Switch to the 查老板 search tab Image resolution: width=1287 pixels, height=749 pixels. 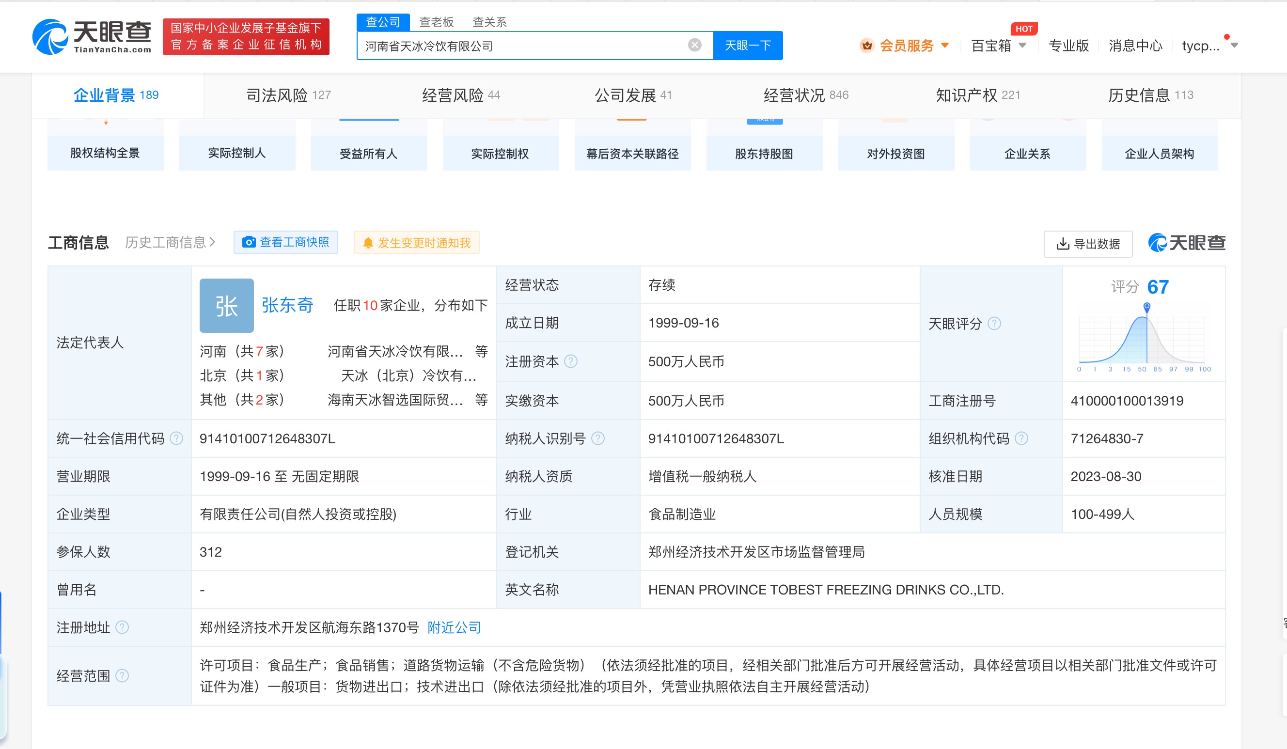pos(436,22)
